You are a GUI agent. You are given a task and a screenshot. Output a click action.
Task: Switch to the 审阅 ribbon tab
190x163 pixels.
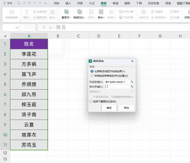click(115, 3)
